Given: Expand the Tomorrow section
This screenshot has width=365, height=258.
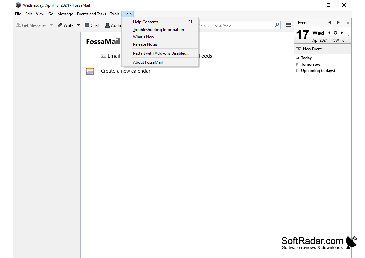Looking at the screenshot, I should click(298, 64).
